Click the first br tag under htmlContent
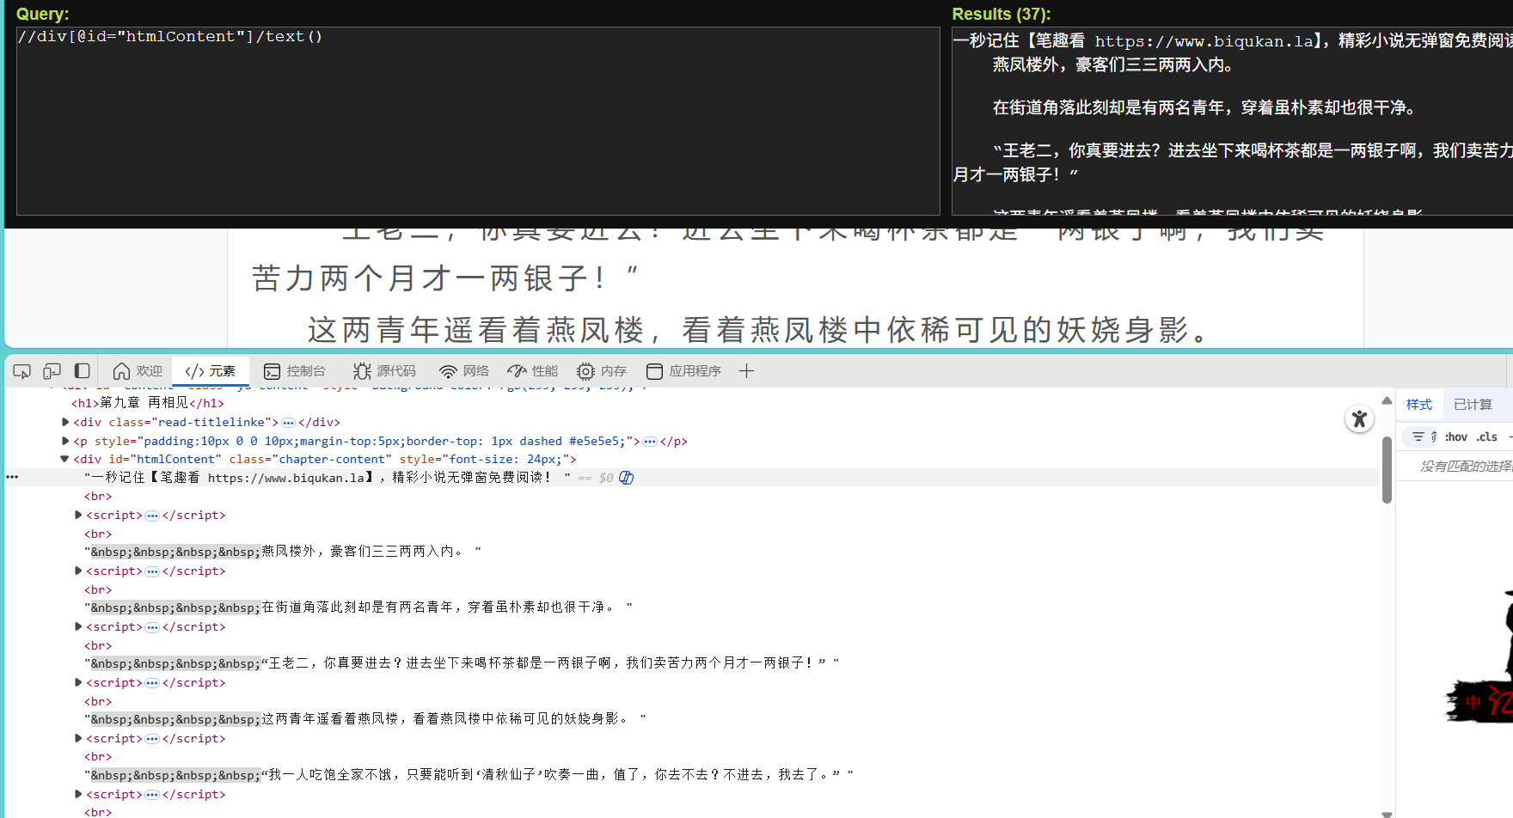 tap(98, 497)
